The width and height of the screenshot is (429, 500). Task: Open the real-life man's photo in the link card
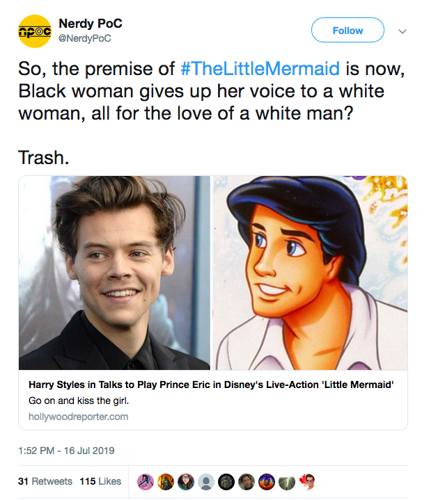click(115, 273)
